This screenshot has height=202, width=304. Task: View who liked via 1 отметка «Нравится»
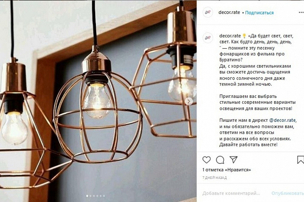pyautogui.click(x=227, y=170)
